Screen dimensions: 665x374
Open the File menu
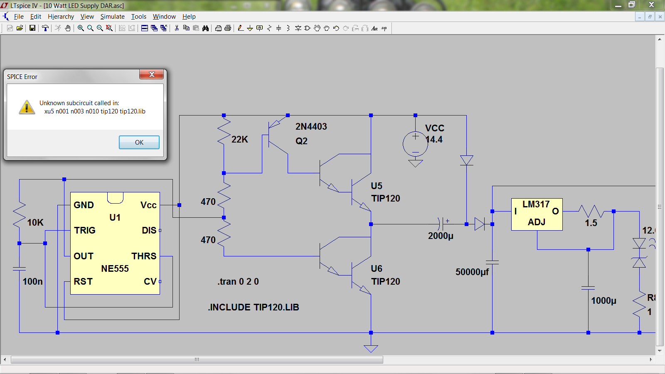tap(19, 17)
